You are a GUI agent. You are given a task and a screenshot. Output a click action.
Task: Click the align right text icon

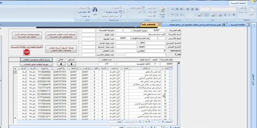(x=196, y=9)
